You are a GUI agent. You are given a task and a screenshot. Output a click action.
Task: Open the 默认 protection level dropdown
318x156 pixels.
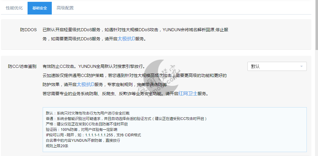[277, 66]
